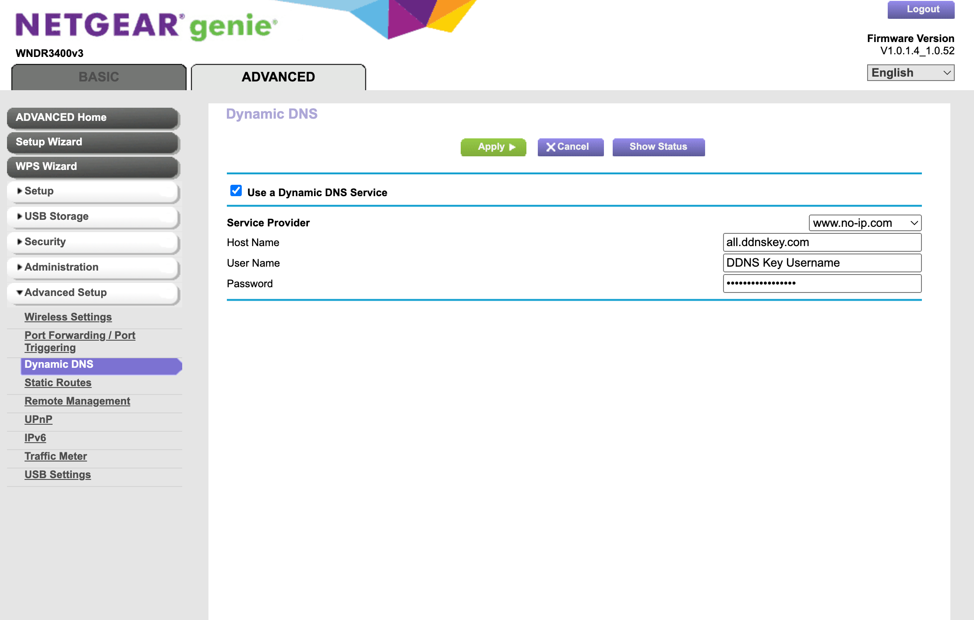Switch to the BASIC tab
974x620 pixels.
tap(98, 77)
